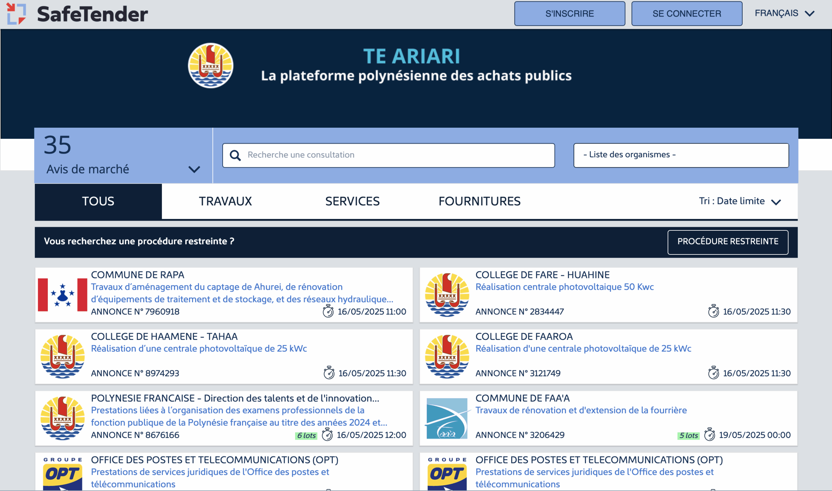The width and height of the screenshot is (832, 491).
Task: Open right OPT Prestations de services juridiques link
Action: click(x=594, y=478)
